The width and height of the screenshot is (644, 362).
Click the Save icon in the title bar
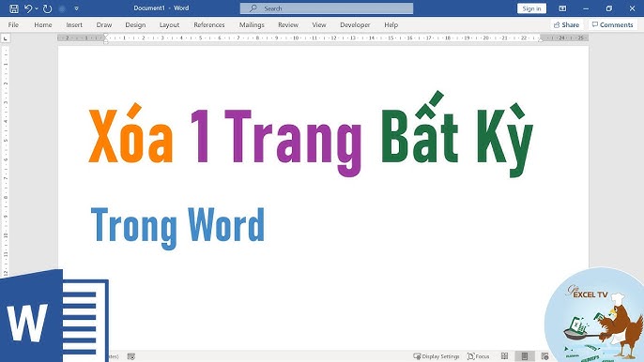pos(14,8)
